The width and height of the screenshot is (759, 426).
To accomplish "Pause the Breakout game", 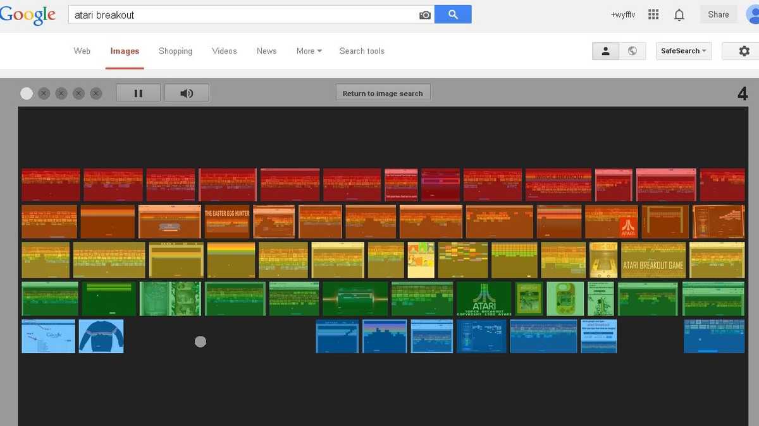I will point(138,92).
